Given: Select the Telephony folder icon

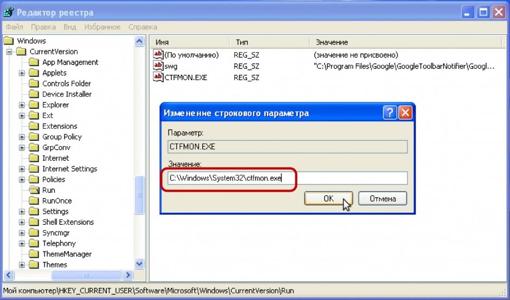Looking at the screenshot, I should pos(34,244).
